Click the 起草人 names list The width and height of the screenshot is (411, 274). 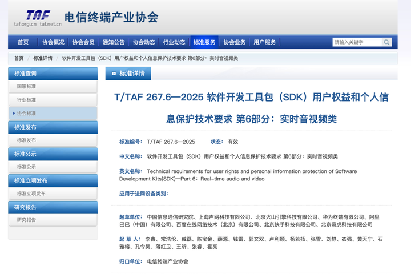251,243
